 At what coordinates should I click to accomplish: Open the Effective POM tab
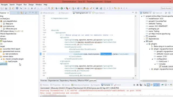(x=83, y=81)
